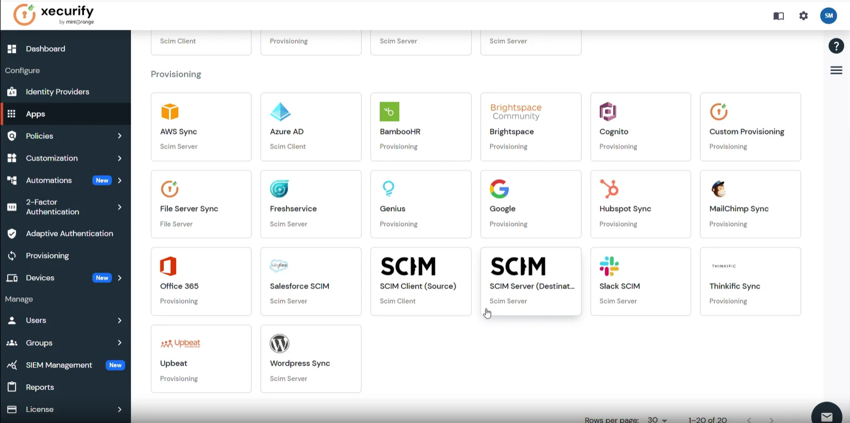Click the Hubspot Sync sprocket icon
Image resolution: width=850 pixels, height=423 pixels.
point(609,189)
